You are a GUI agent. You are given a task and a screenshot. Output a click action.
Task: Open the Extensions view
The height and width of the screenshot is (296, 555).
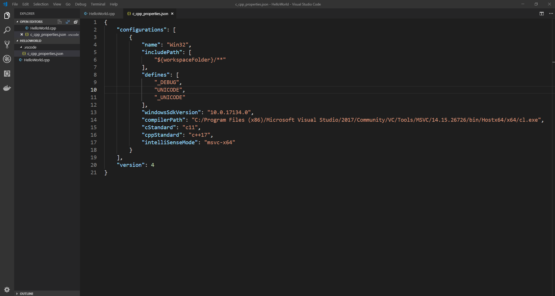click(x=7, y=73)
